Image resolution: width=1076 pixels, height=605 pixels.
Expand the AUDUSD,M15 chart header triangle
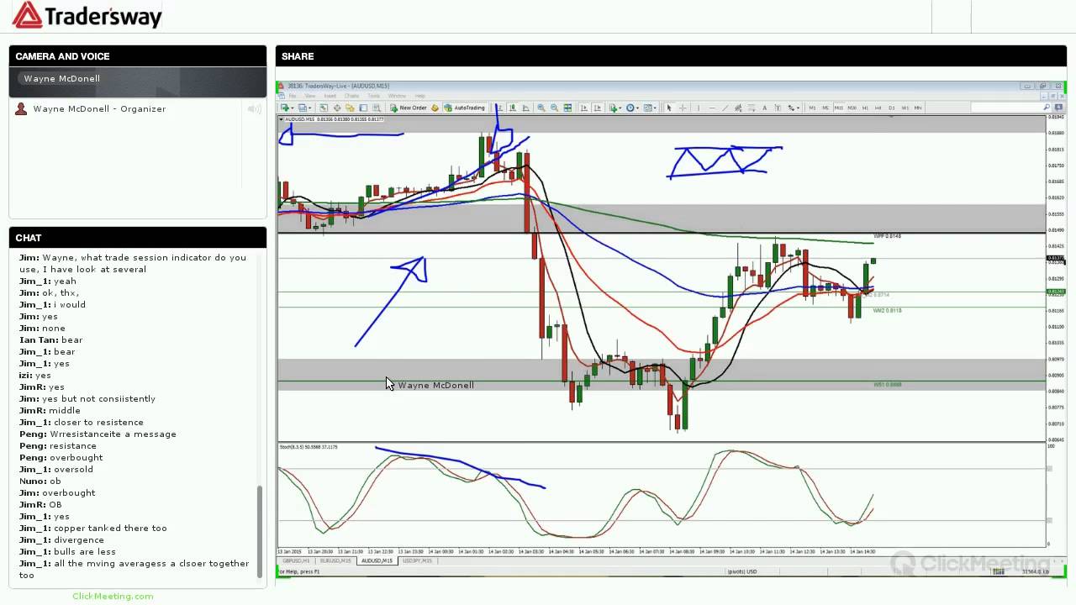(282, 119)
